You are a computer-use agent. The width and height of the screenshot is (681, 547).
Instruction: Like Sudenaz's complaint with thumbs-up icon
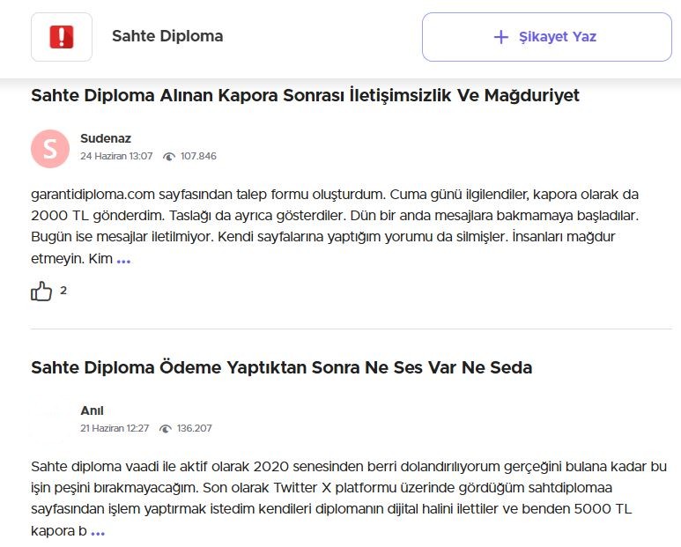[41, 292]
